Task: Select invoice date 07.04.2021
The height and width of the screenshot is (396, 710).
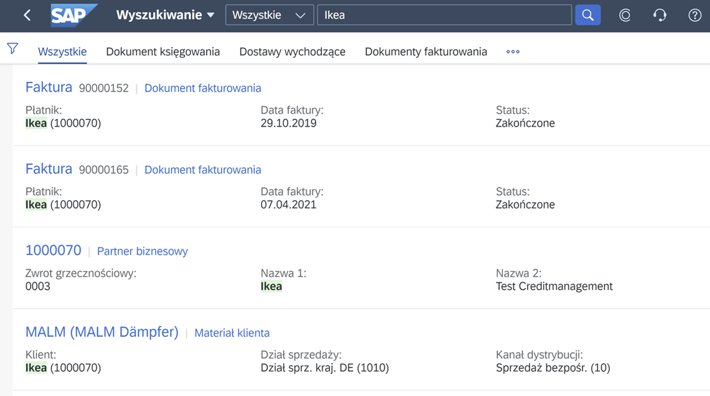Action: 288,204
